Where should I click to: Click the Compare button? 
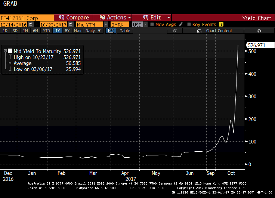pos(74,18)
